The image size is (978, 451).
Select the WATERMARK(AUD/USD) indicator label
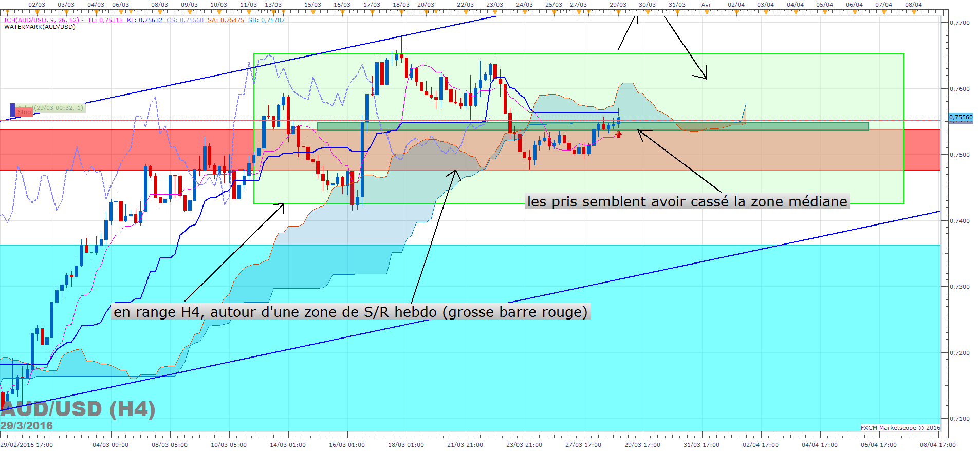pyautogui.click(x=40, y=27)
